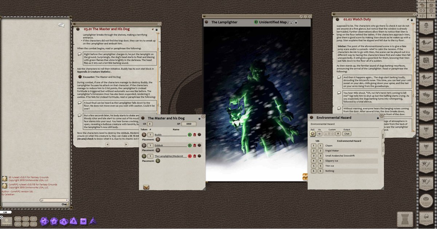Viewport: 437px width, 229px height.
Task: Toggle Dybbuk faction helmet icon
Action: [194, 146]
